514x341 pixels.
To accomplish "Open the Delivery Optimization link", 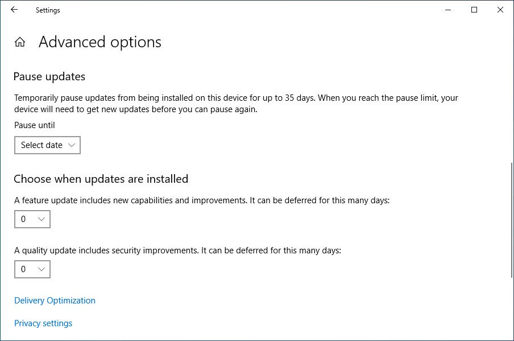I will point(55,301).
